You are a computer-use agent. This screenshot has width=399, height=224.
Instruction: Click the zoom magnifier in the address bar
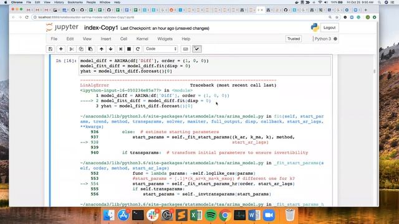330,17
